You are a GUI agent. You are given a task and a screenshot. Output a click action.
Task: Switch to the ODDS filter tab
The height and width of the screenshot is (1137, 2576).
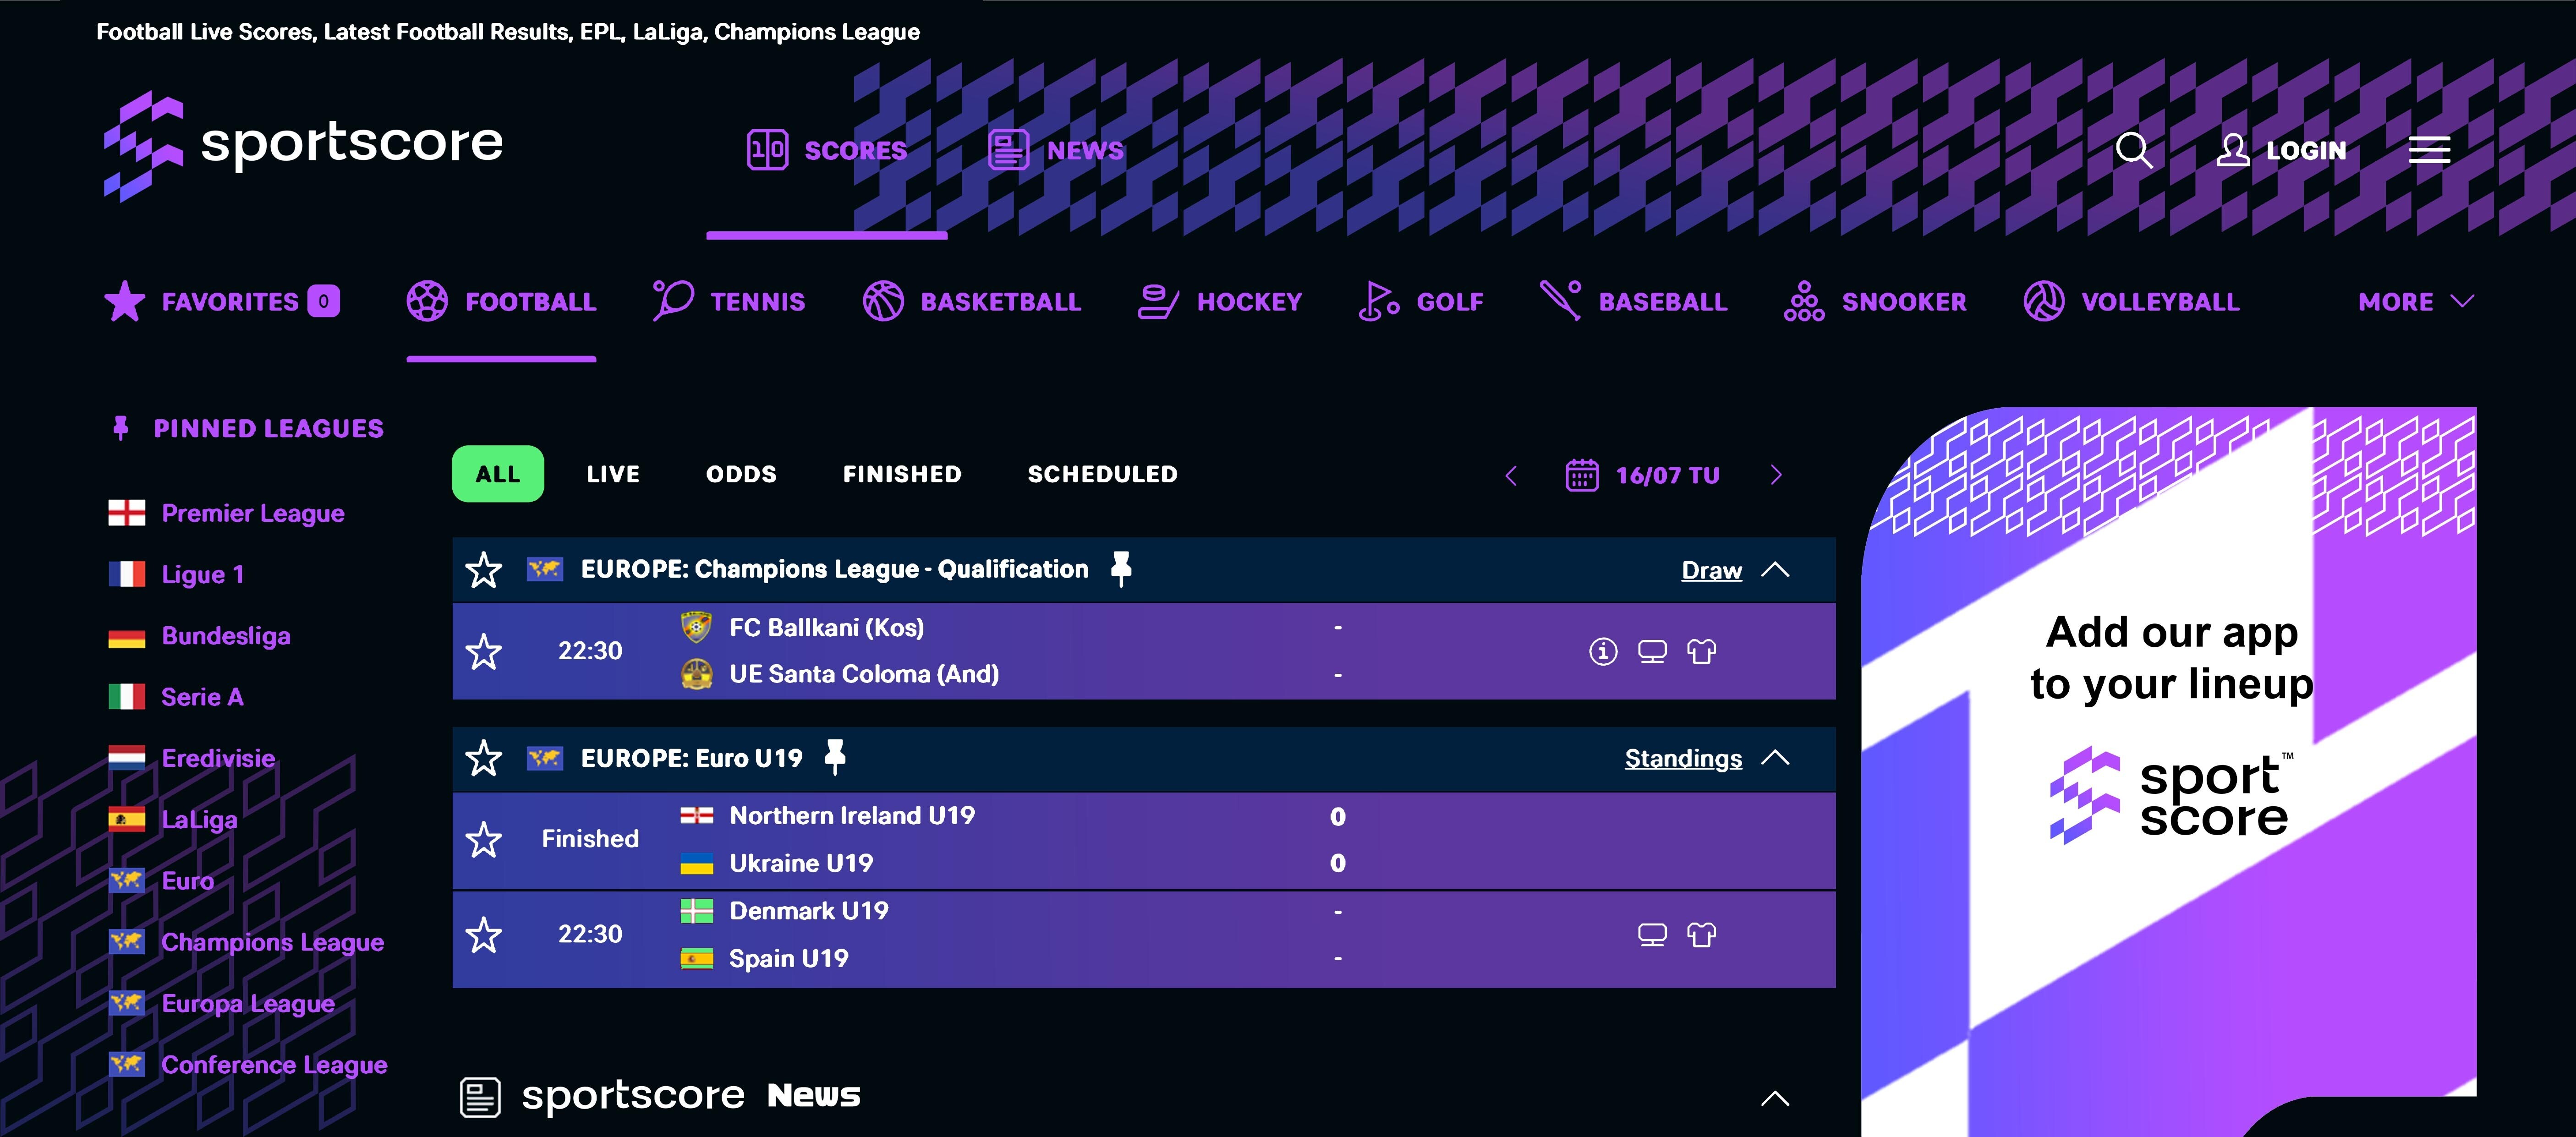coord(741,474)
